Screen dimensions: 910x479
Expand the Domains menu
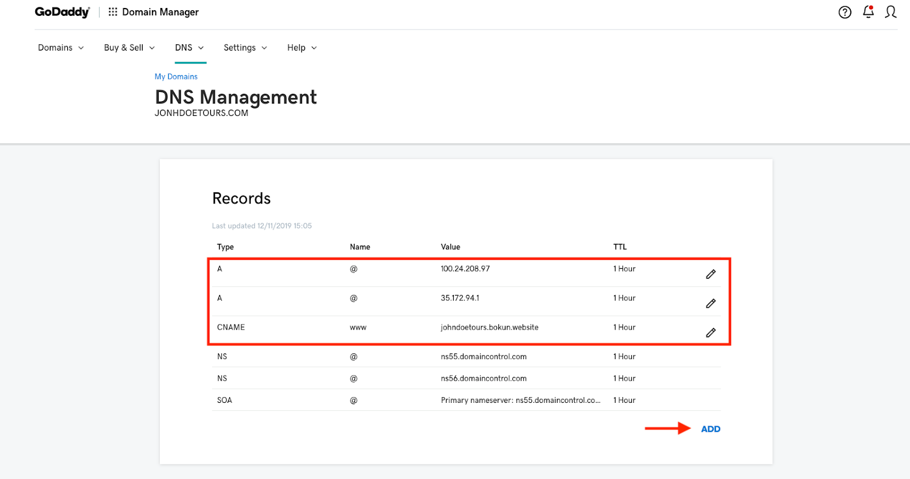tap(61, 48)
